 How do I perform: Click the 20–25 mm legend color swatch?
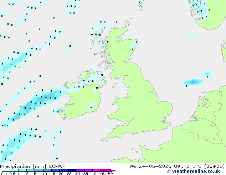[x=63, y=170]
